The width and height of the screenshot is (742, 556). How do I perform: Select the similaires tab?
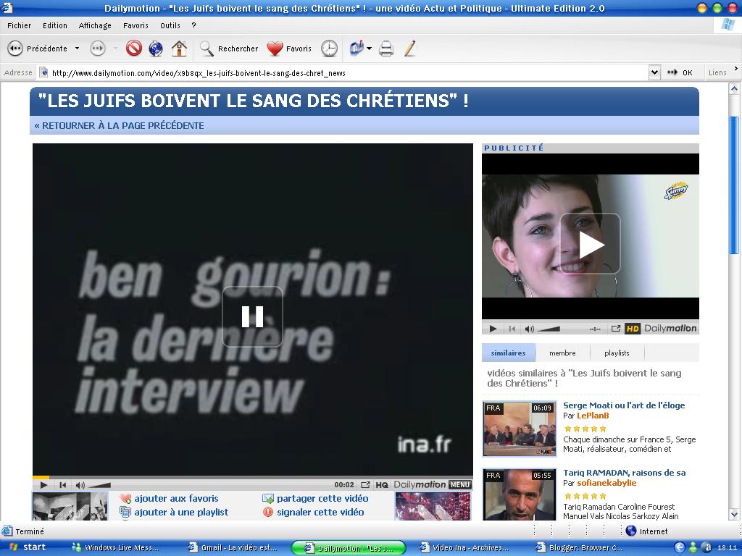point(508,353)
